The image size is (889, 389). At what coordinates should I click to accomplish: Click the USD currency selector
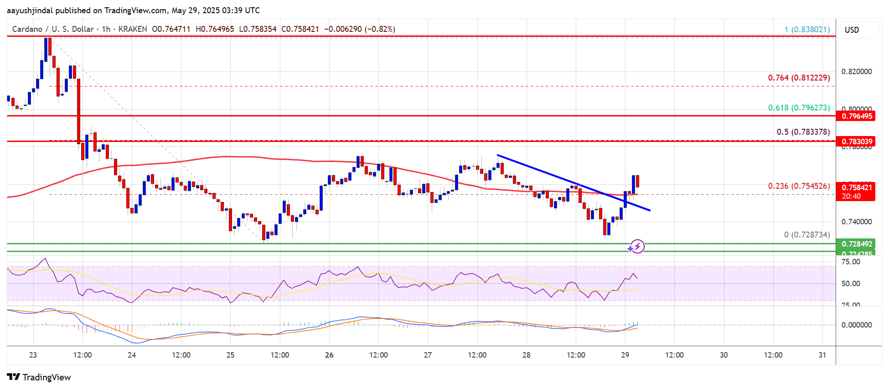coord(852,30)
